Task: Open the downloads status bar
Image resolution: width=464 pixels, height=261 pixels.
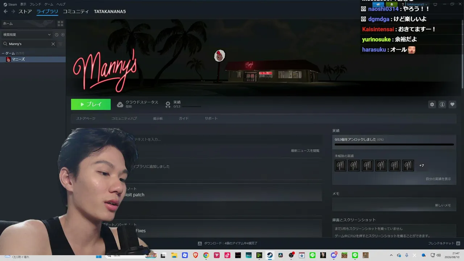Action: (x=228, y=244)
